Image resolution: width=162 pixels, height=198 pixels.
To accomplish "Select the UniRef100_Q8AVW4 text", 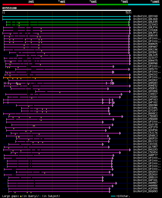I will click(x=145, y=105).
